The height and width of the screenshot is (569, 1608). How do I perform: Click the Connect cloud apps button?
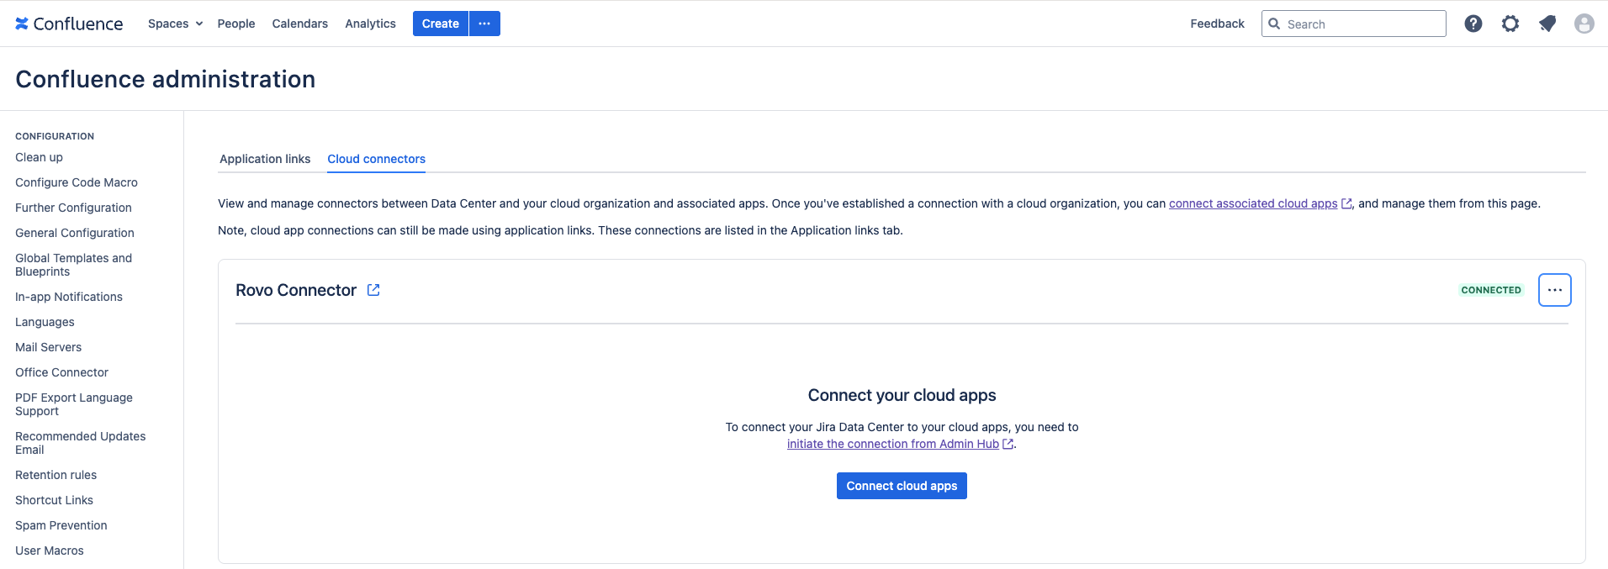[x=902, y=486]
